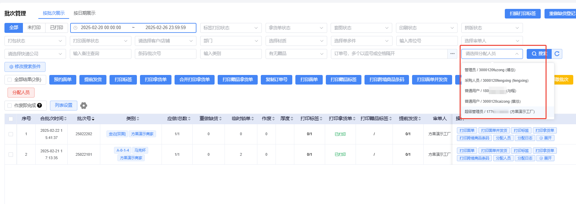Sort by 临时锁单 column arrows

pyautogui.click(x=253, y=119)
